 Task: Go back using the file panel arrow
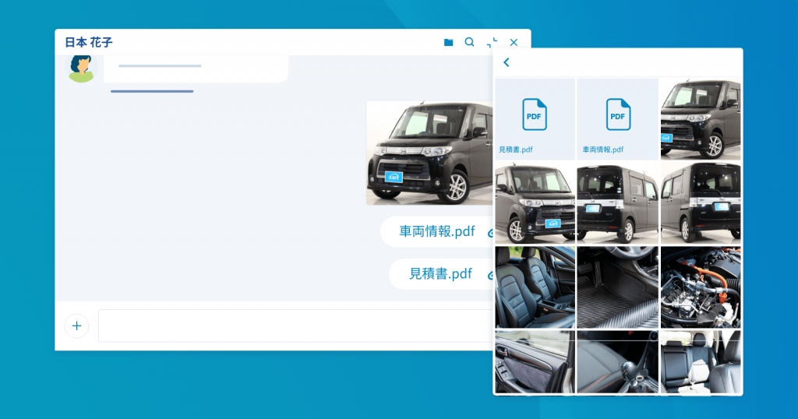click(507, 62)
